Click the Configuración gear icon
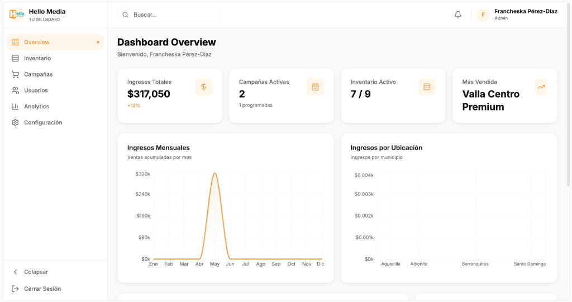 (15, 123)
